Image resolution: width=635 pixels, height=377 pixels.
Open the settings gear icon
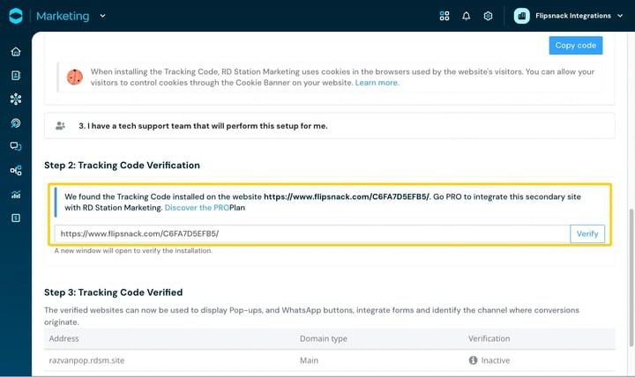[488, 16]
